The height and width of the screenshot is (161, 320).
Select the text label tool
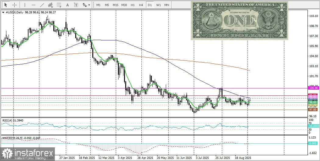76,5
